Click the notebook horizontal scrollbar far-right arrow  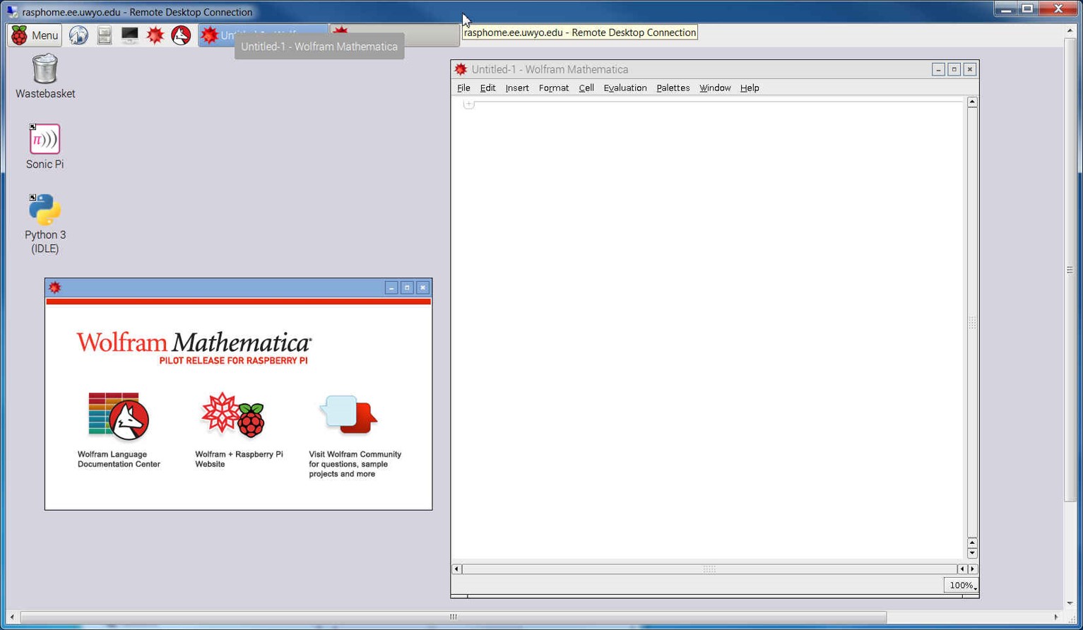pos(973,569)
